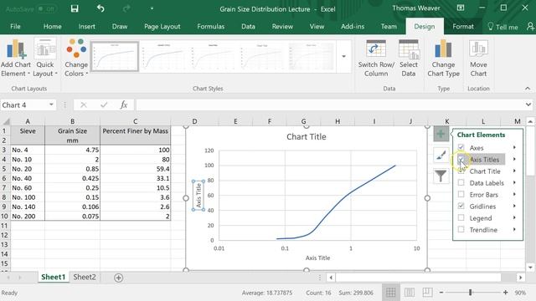Click the Insert Function fx icon

(x=124, y=105)
